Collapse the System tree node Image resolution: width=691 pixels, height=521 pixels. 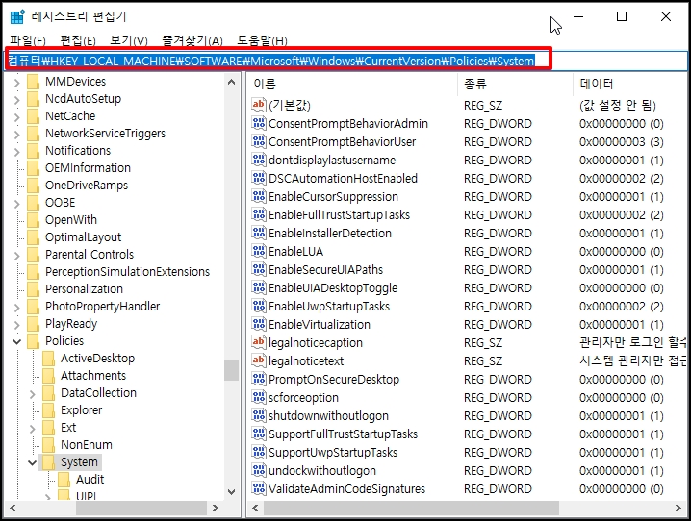(32, 462)
